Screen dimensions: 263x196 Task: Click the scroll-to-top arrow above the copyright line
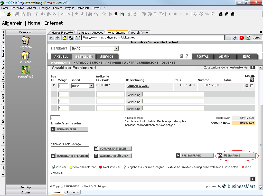coord(253,179)
